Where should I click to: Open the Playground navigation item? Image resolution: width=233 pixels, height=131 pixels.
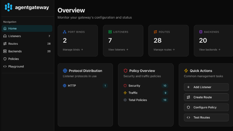point(27,66)
